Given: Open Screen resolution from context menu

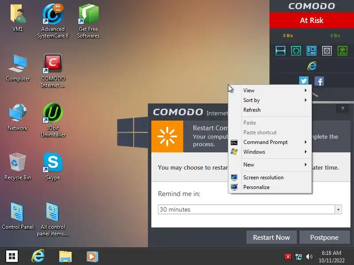Looking at the screenshot, I should tap(270, 178).
